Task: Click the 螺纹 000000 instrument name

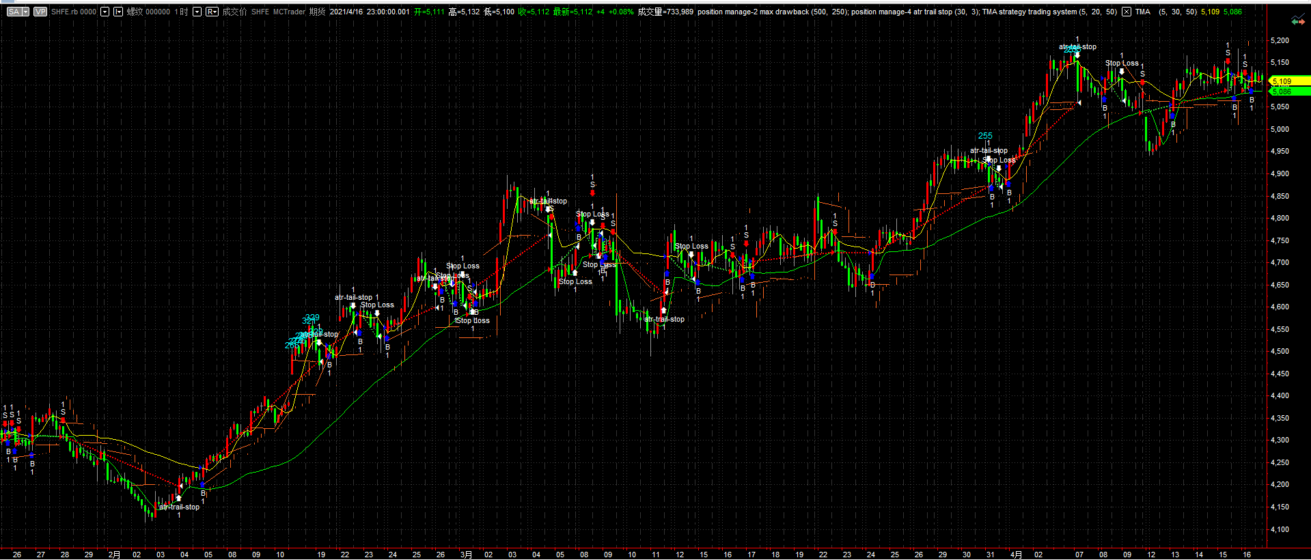Action: 148,12
